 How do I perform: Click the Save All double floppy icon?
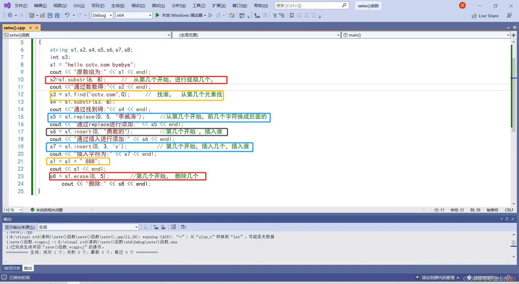pos(57,15)
